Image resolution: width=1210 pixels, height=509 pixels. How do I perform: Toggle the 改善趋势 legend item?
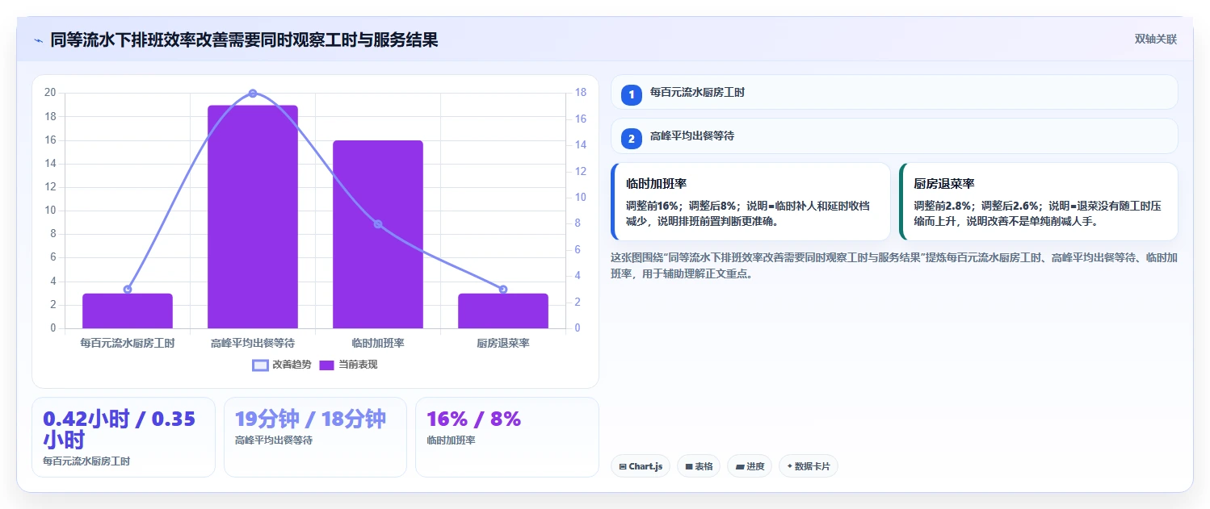pyautogui.click(x=281, y=365)
